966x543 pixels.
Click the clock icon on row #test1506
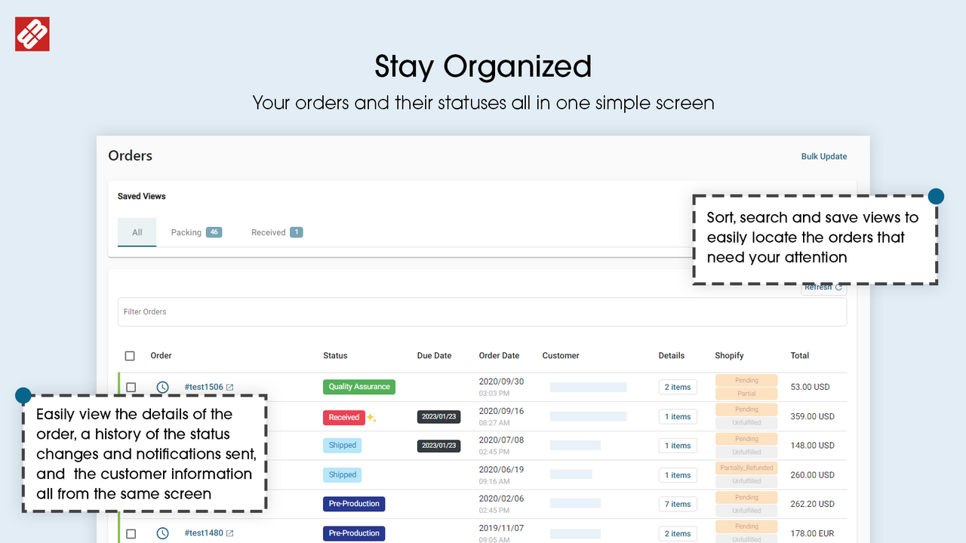click(x=162, y=387)
